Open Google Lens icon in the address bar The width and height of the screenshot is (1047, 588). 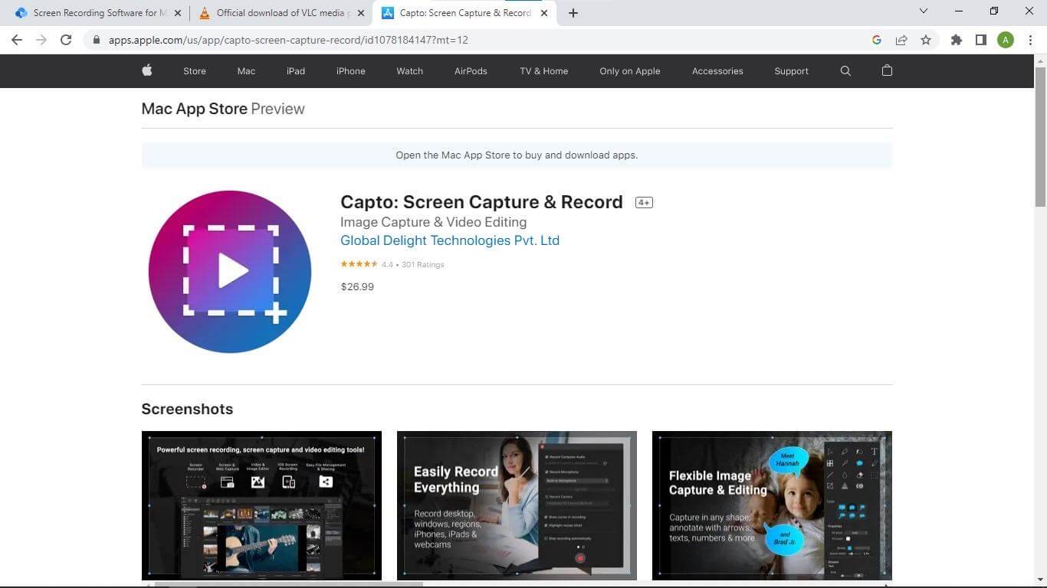point(877,40)
